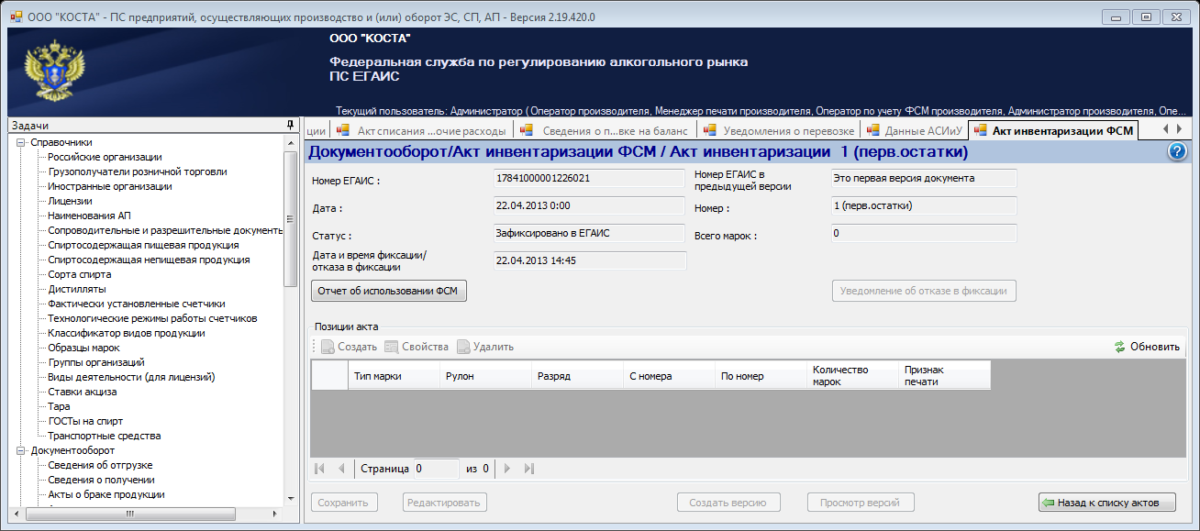The width and height of the screenshot is (1200, 531).
Task: Open Сведения об отгрузке in tree
Action: tap(101, 465)
